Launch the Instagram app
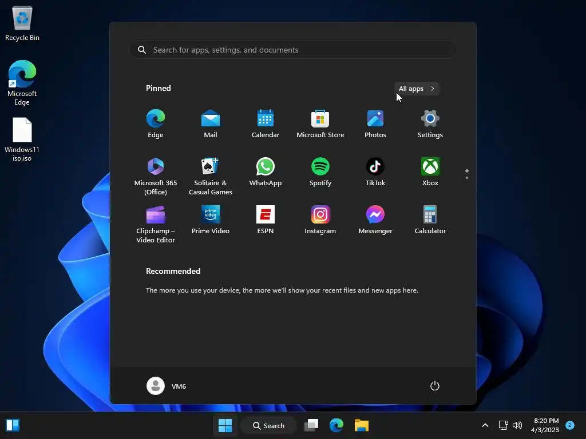Image resolution: width=586 pixels, height=439 pixels. [320, 220]
